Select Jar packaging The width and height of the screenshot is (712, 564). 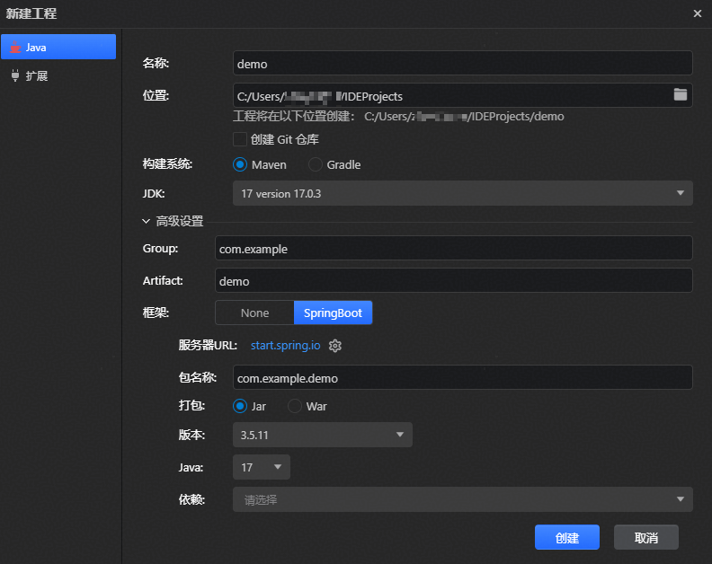click(x=249, y=406)
